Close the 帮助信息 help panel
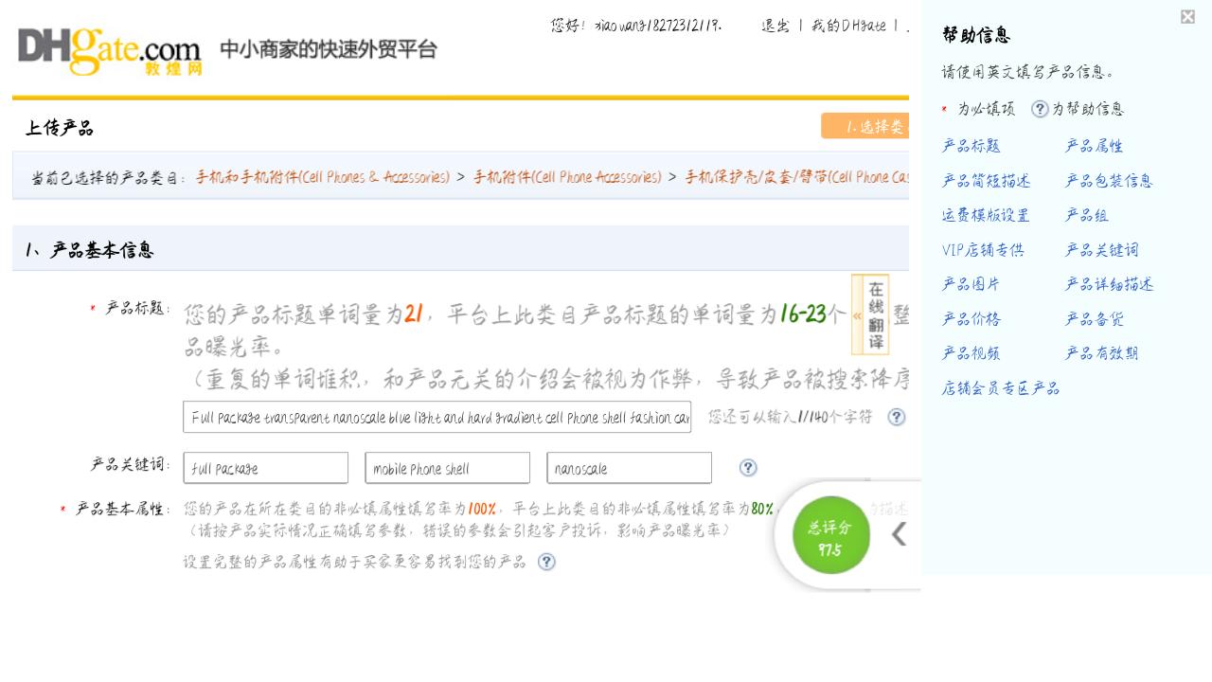Viewport: 1212px width, 682px height. 1186,16
